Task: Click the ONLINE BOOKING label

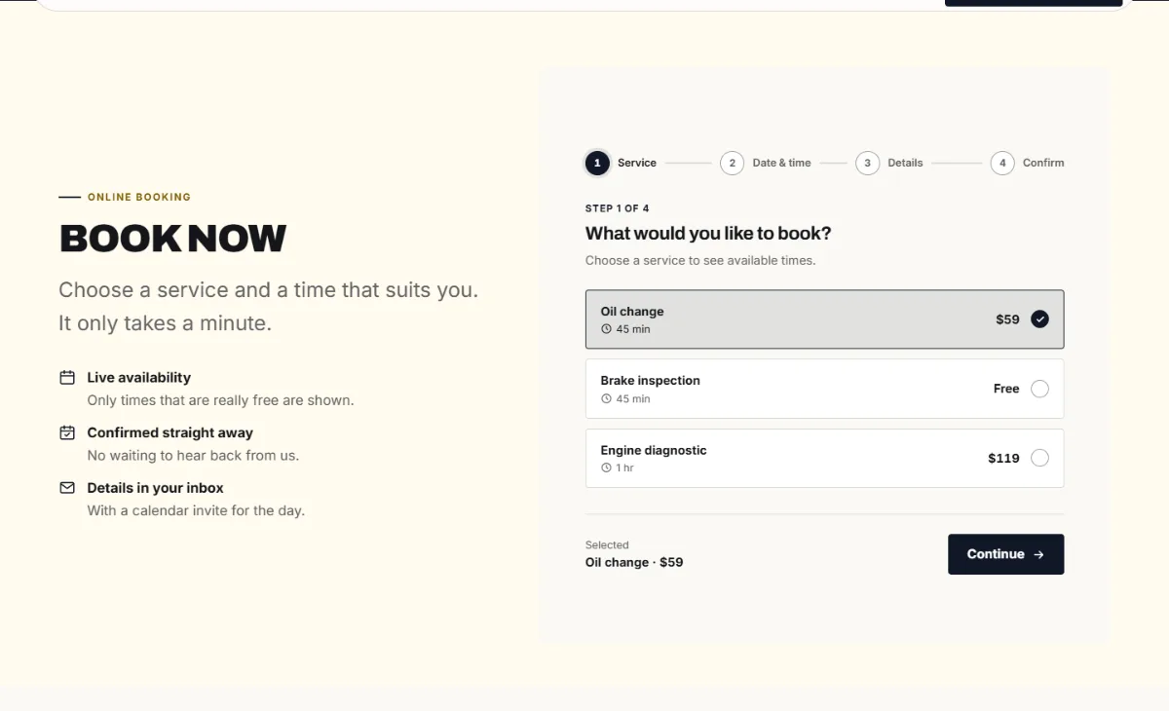Action: pyautogui.click(x=139, y=197)
